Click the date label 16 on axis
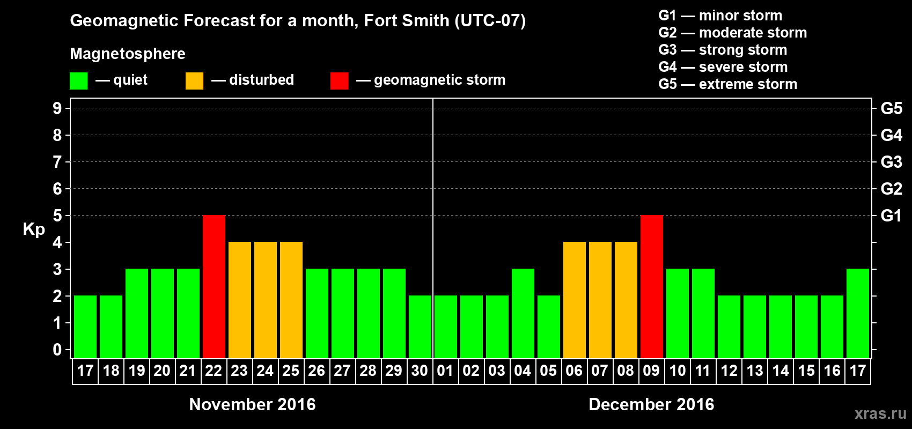The width and height of the screenshot is (912, 429). (832, 371)
